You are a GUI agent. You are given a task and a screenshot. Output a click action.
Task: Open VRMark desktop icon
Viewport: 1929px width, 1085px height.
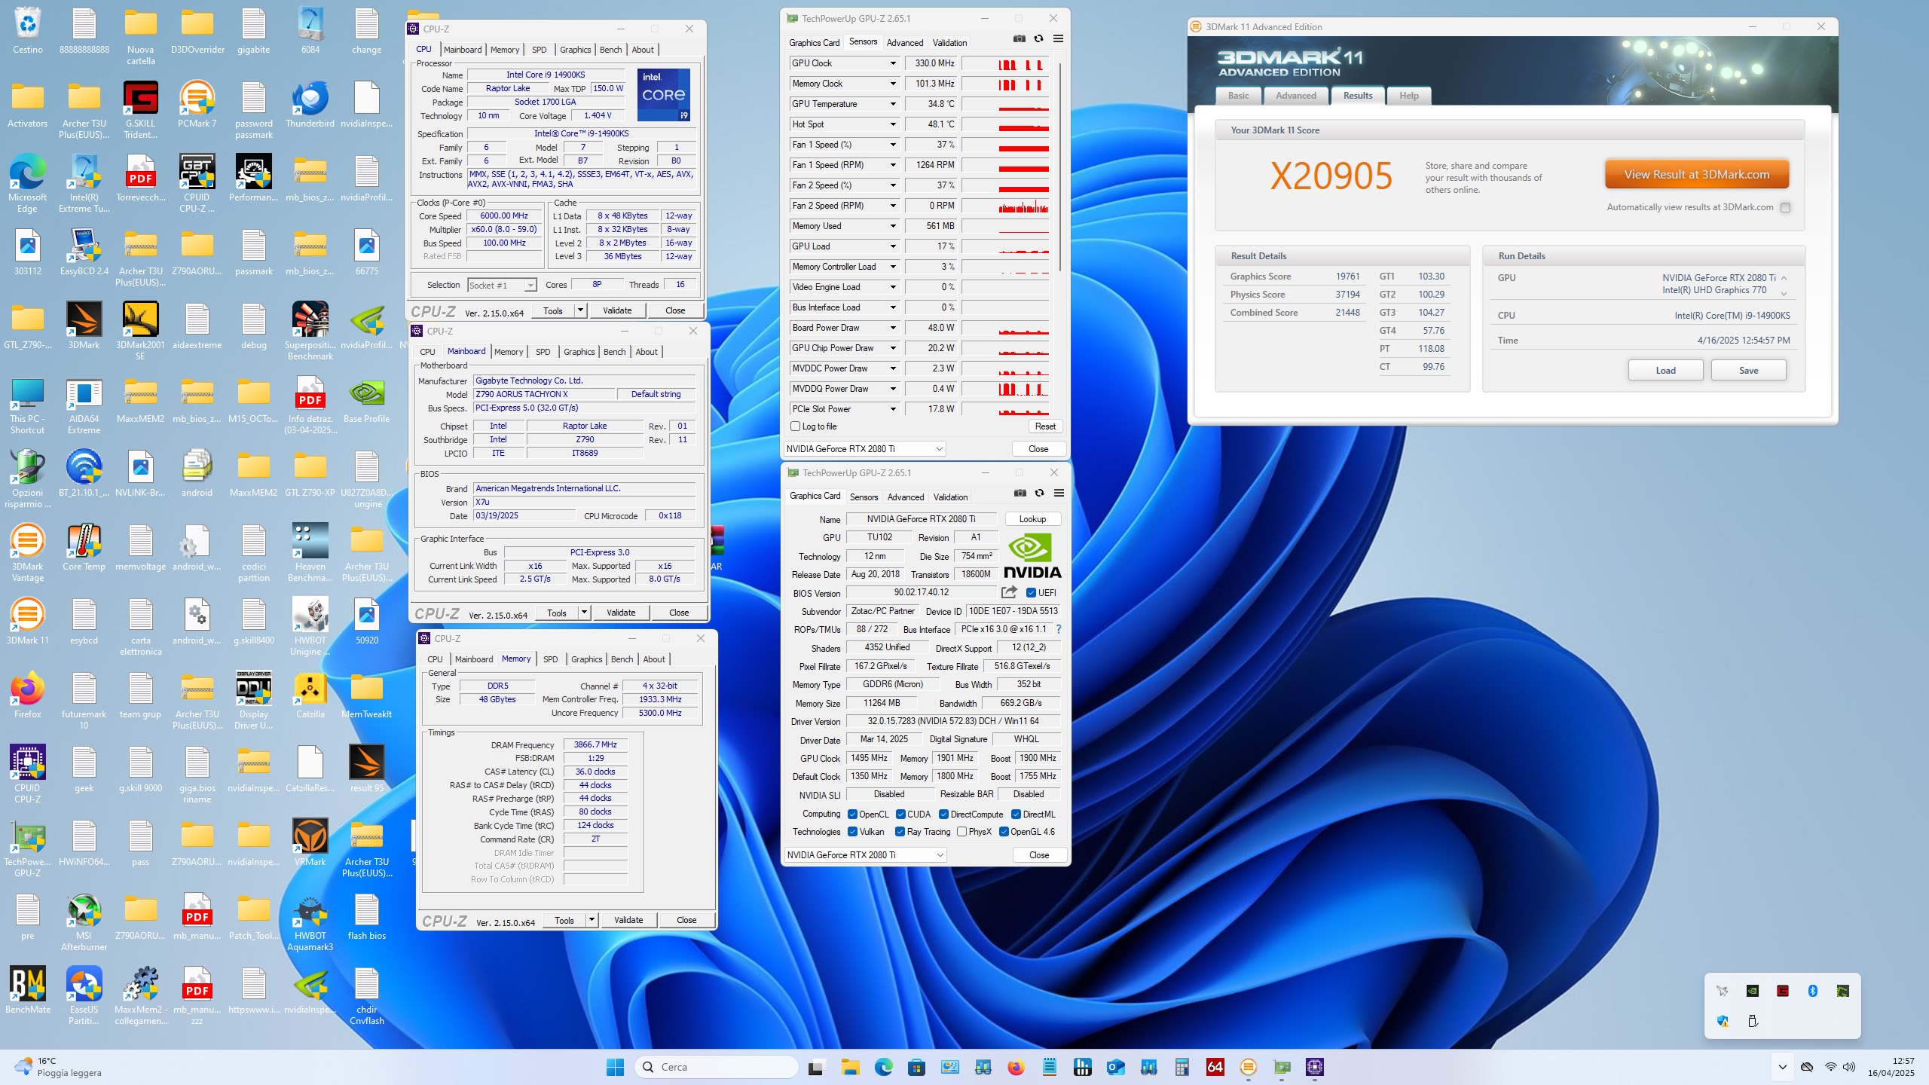tap(310, 843)
